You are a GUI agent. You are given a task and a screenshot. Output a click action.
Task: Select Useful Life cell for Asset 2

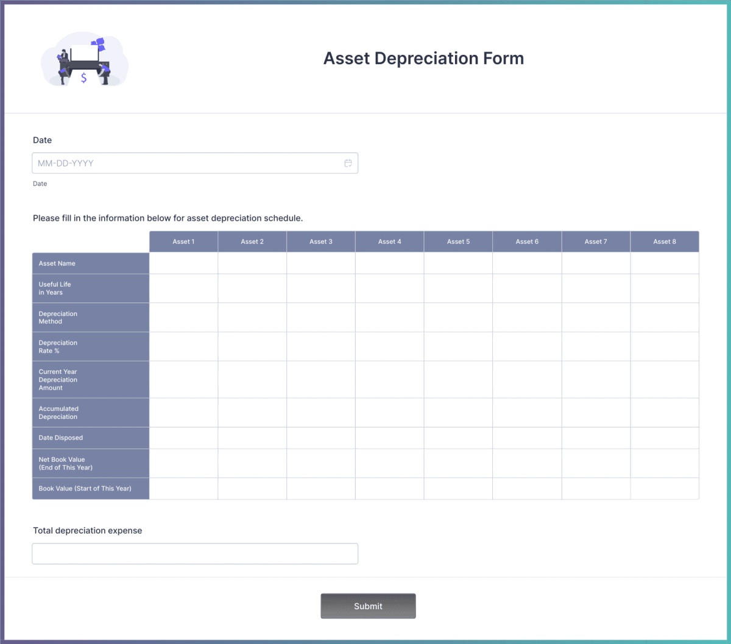coord(252,288)
